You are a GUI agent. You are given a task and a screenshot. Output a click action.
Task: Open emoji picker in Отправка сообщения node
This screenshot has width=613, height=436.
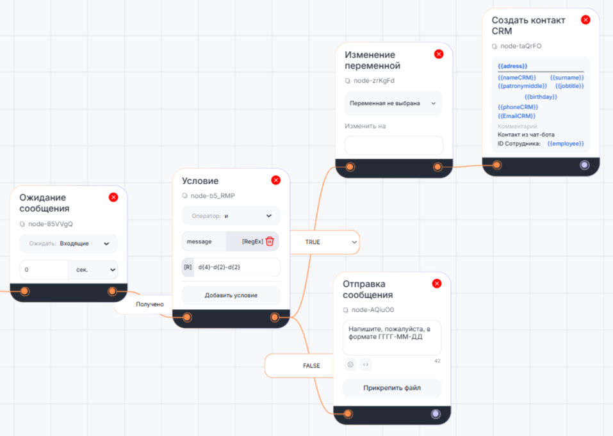point(350,364)
